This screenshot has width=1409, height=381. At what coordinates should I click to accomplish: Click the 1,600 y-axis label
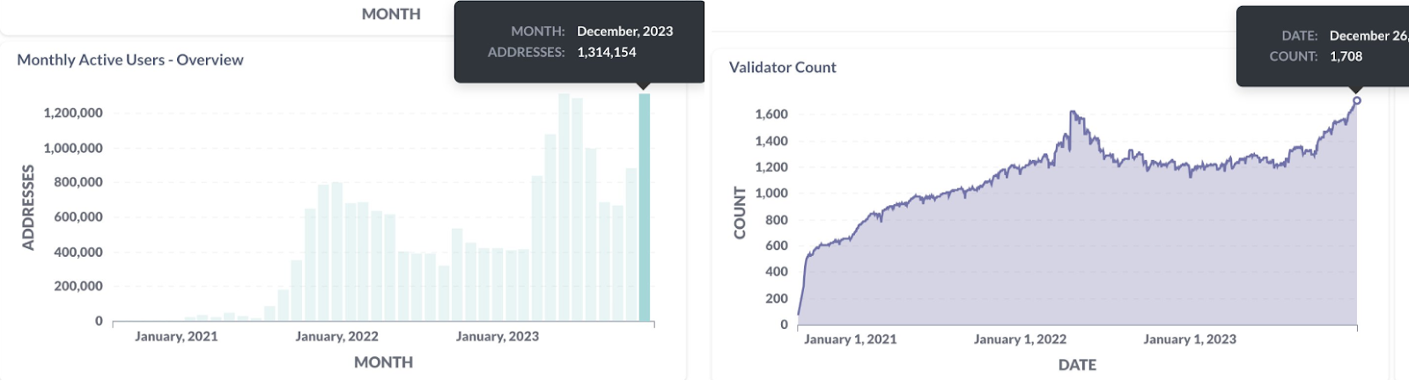(771, 114)
